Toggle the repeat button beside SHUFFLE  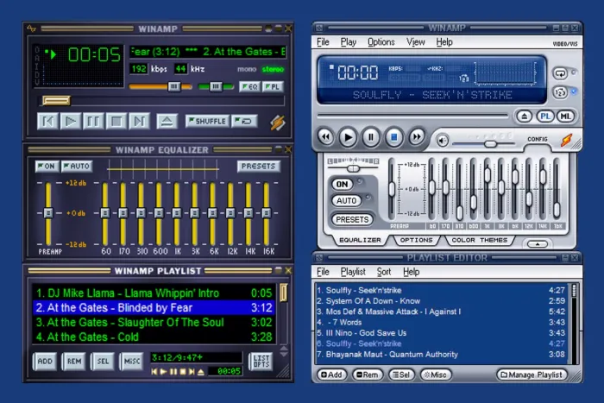[x=244, y=122]
